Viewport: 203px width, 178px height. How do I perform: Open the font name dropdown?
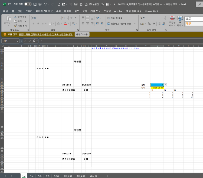60,18
